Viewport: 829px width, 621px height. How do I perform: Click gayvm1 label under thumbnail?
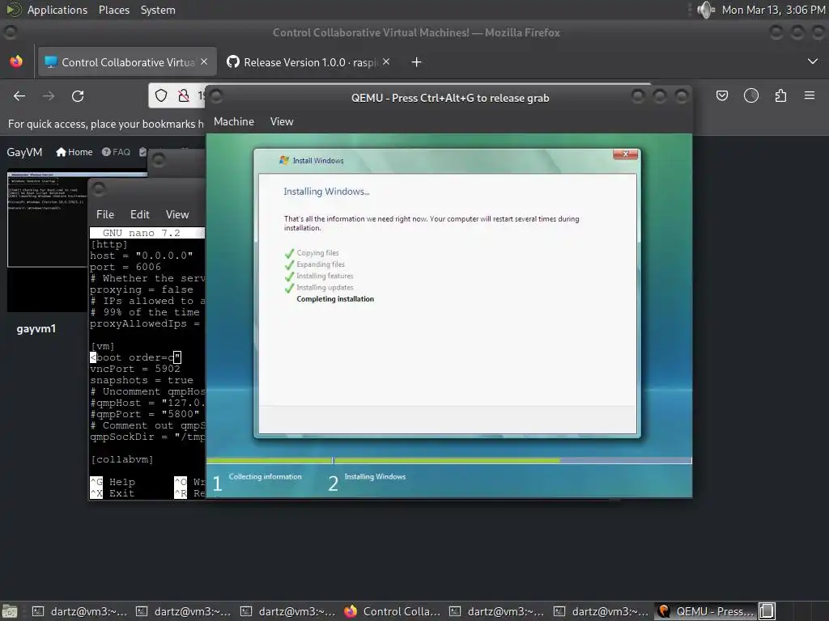coord(36,328)
